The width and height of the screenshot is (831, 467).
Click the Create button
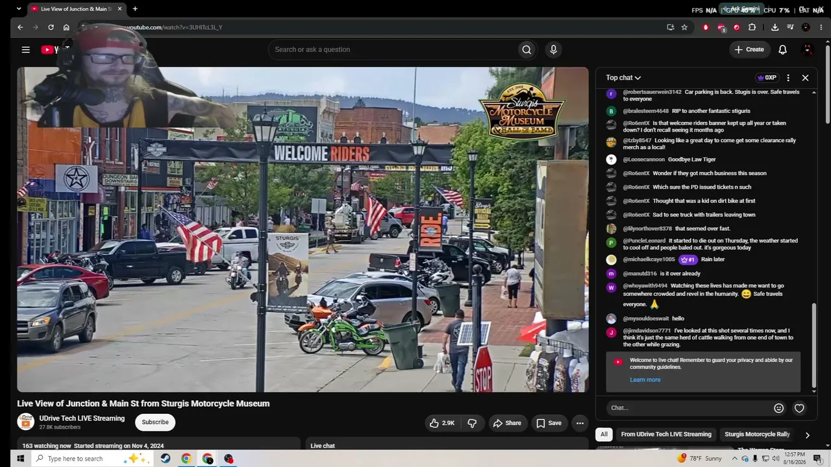pos(749,49)
